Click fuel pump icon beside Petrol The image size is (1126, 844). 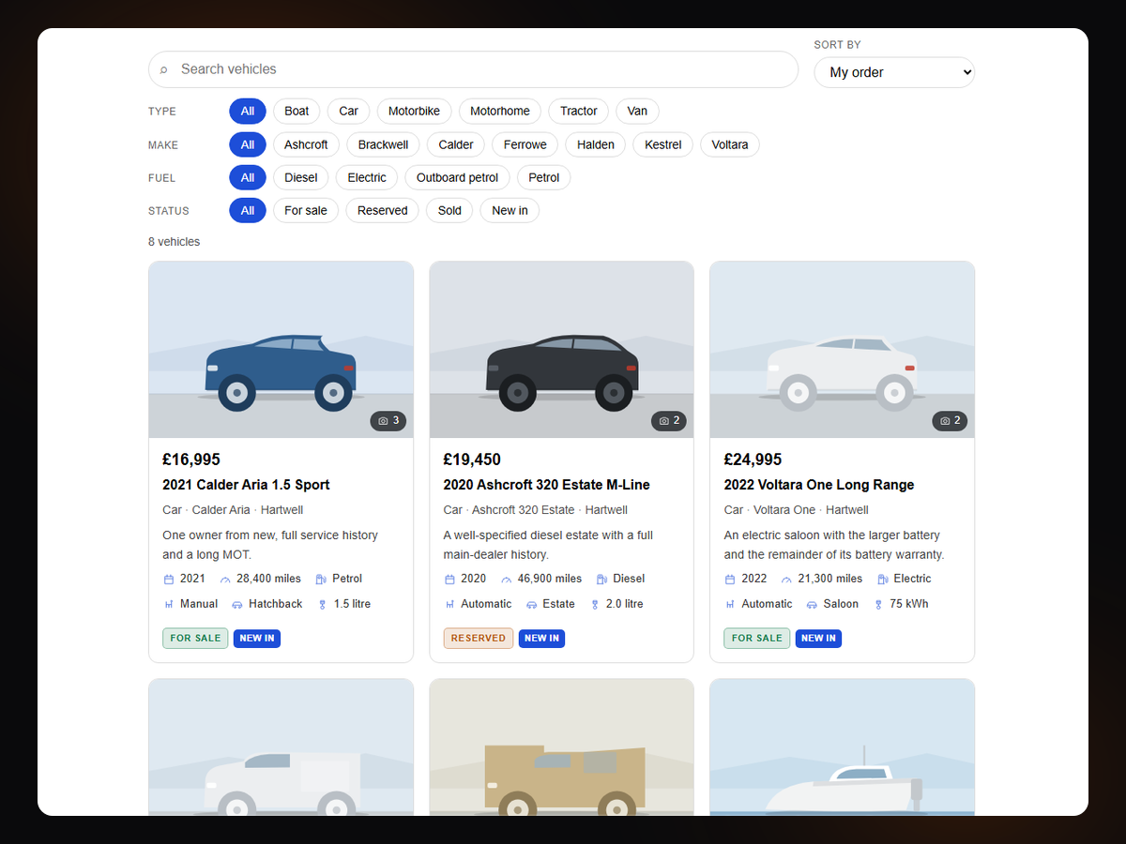[321, 580]
